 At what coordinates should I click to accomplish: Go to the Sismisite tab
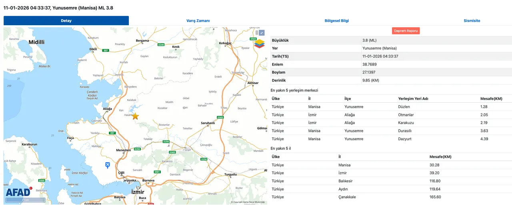pyautogui.click(x=472, y=21)
